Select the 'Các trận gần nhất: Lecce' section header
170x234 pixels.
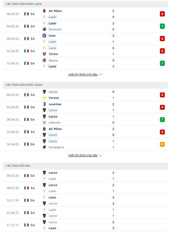coord(85,85)
